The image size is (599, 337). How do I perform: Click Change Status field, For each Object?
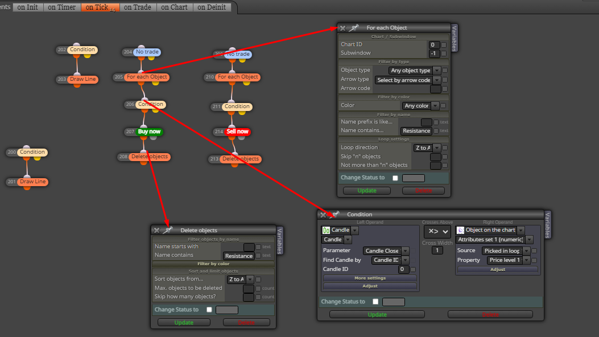[414, 178]
